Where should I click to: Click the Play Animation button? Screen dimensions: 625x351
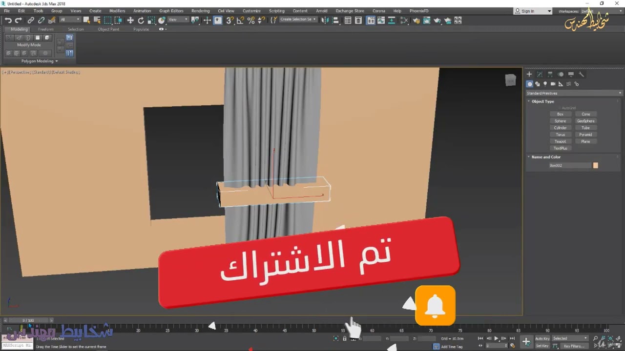click(x=496, y=338)
